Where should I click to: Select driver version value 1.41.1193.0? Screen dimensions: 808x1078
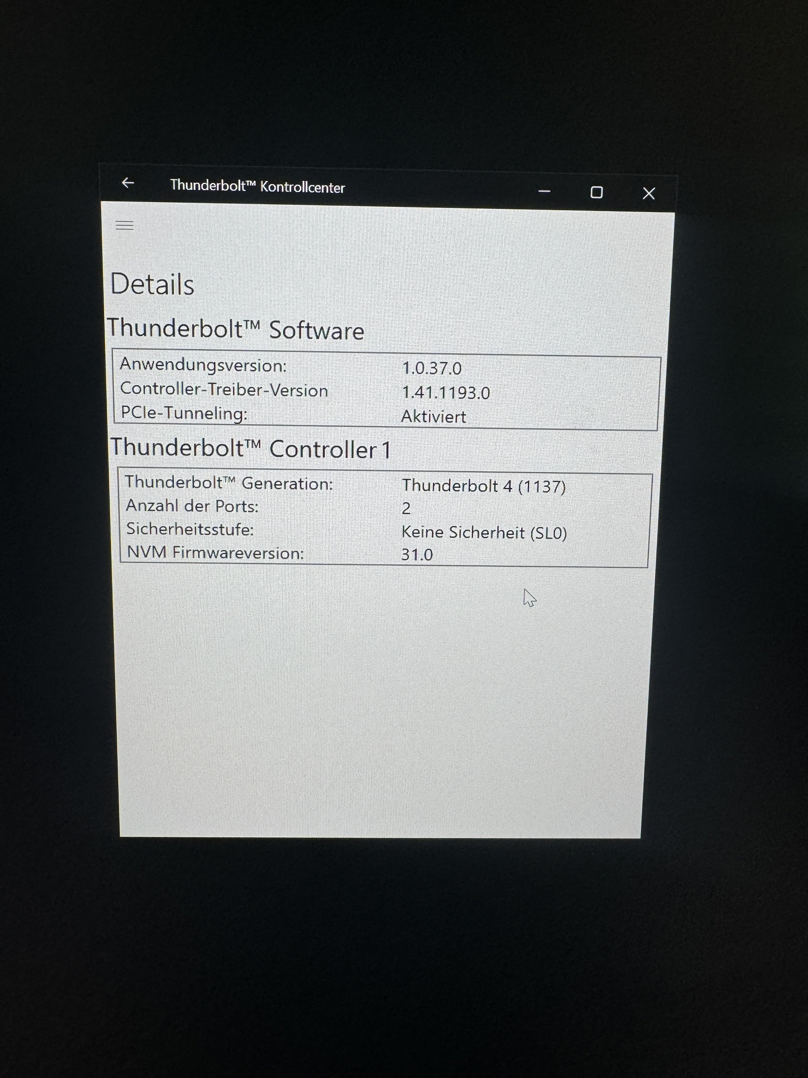[x=446, y=393]
